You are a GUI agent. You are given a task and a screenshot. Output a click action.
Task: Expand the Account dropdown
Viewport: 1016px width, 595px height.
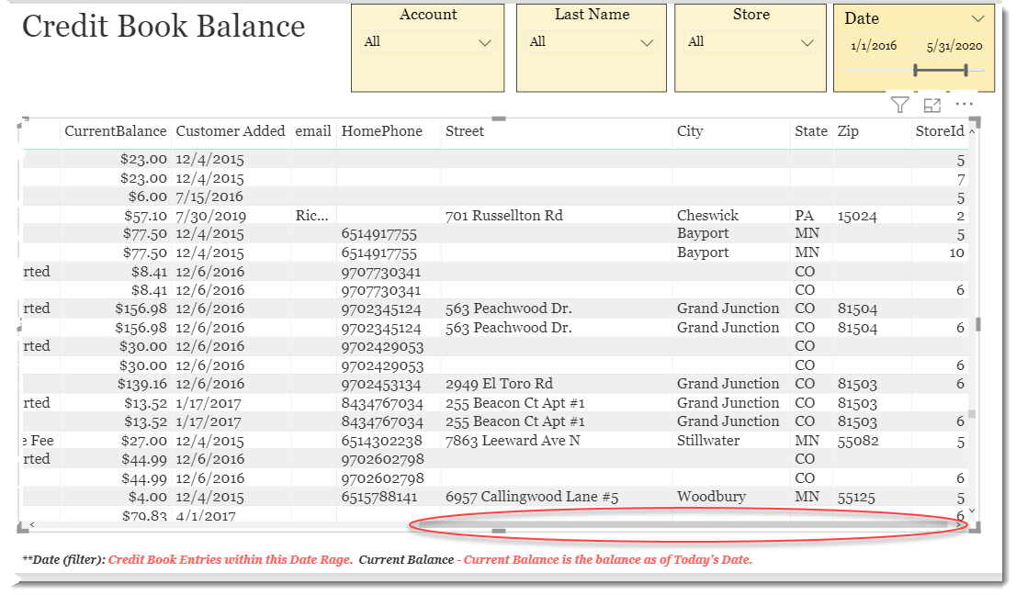coord(485,43)
